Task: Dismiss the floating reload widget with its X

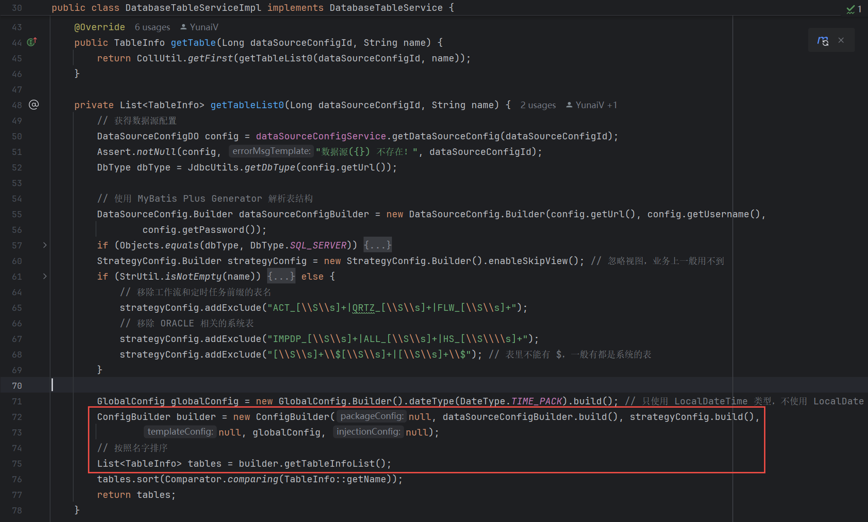Action: (841, 40)
